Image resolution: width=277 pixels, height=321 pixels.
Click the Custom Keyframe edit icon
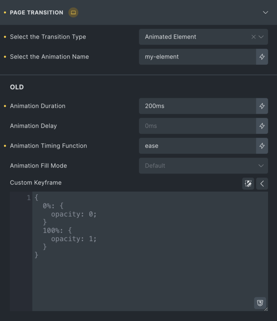[248, 184]
